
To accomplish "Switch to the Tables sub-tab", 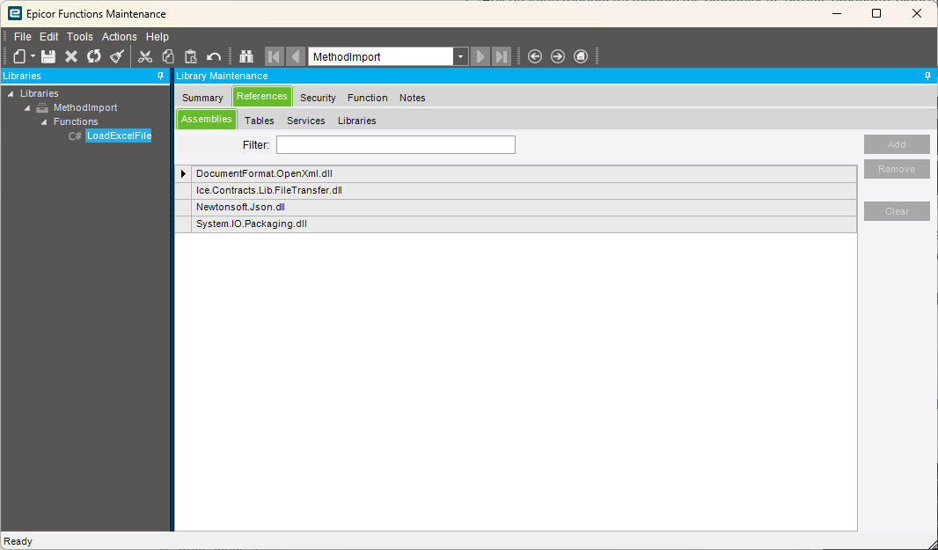I will tap(260, 121).
